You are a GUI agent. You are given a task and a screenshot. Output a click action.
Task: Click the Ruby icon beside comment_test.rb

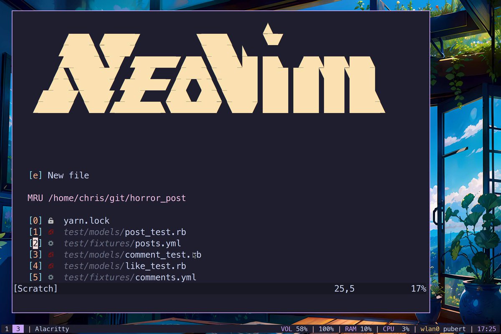[51, 255]
